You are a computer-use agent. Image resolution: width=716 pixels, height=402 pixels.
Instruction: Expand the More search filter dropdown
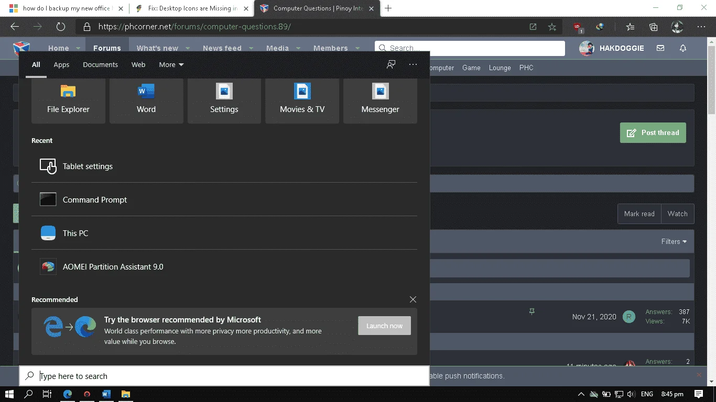pos(171,65)
